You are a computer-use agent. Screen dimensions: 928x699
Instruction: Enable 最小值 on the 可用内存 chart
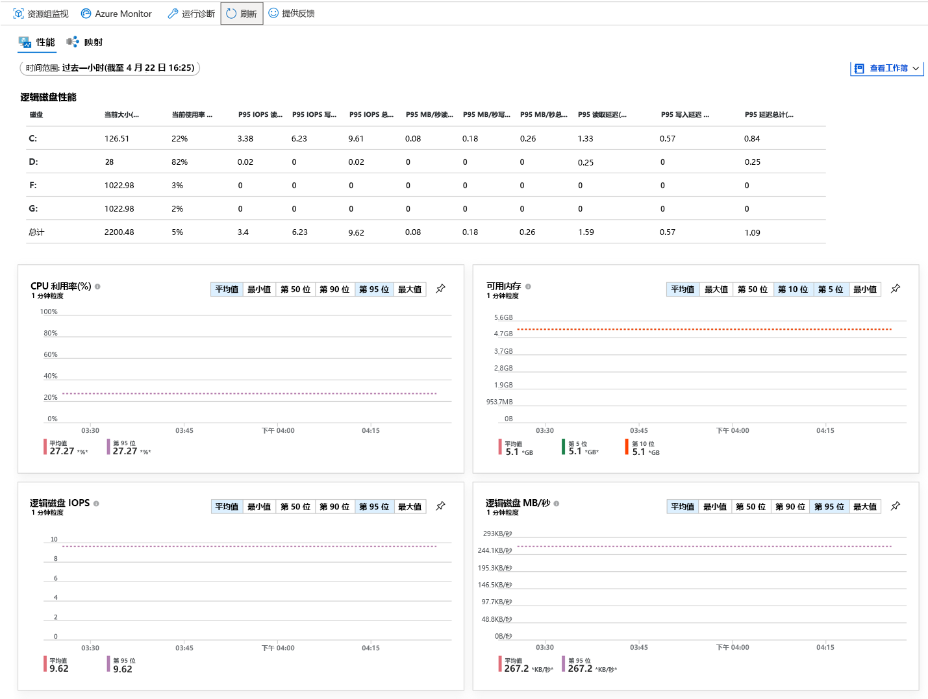(x=866, y=289)
